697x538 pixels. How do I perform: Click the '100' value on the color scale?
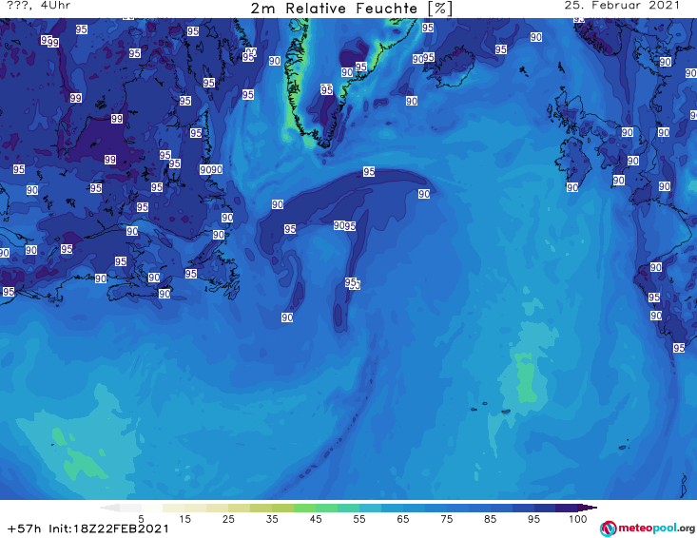(x=578, y=519)
